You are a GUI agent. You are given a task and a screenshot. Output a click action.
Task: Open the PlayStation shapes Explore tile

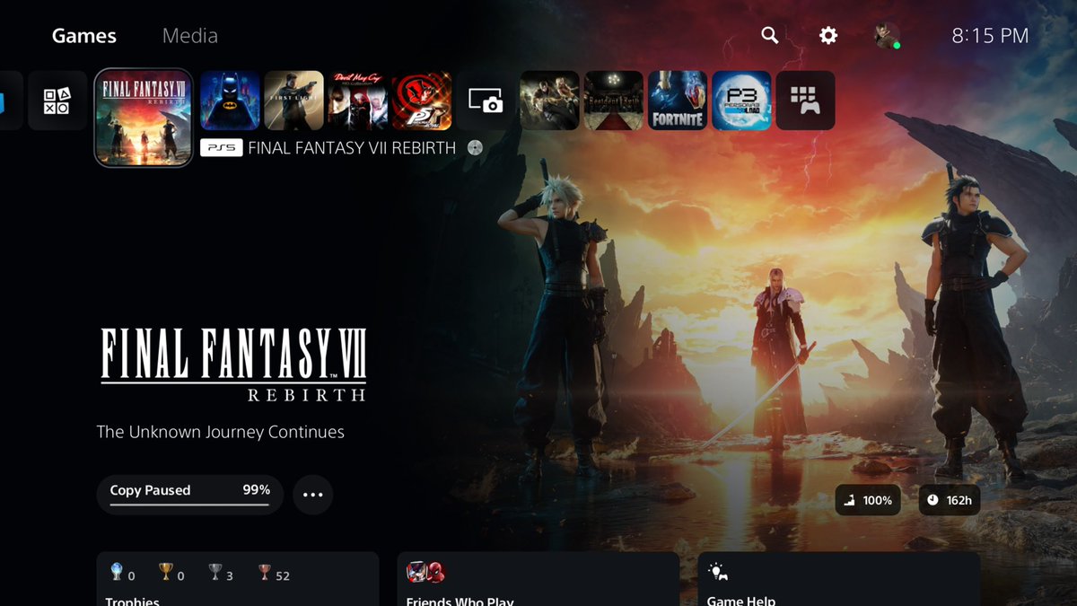pos(57,101)
